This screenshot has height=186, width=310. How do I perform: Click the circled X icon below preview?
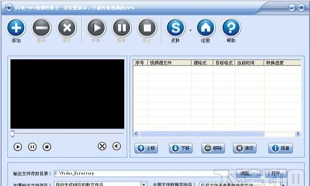point(102,146)
